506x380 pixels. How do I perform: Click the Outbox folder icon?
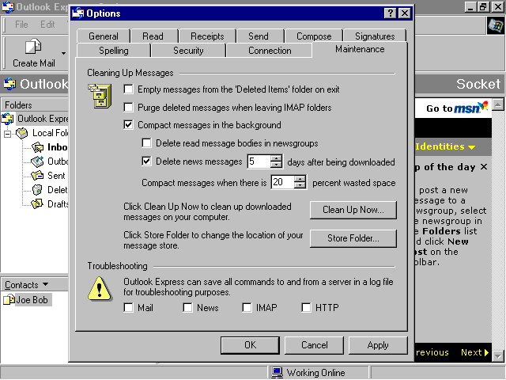coord(37,161)
